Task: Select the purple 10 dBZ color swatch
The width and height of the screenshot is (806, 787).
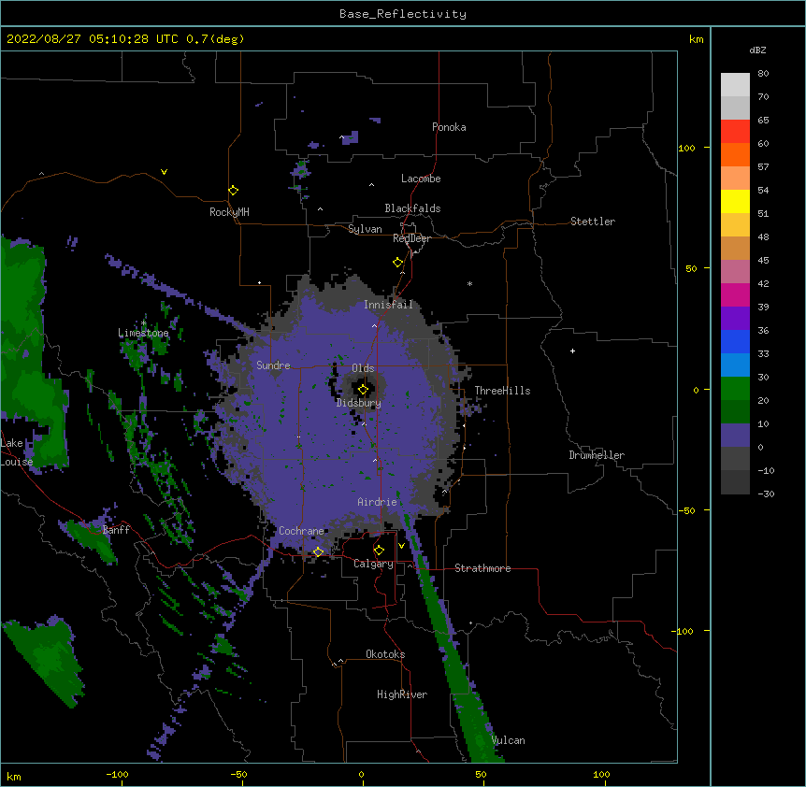Action: click(735, 436)
